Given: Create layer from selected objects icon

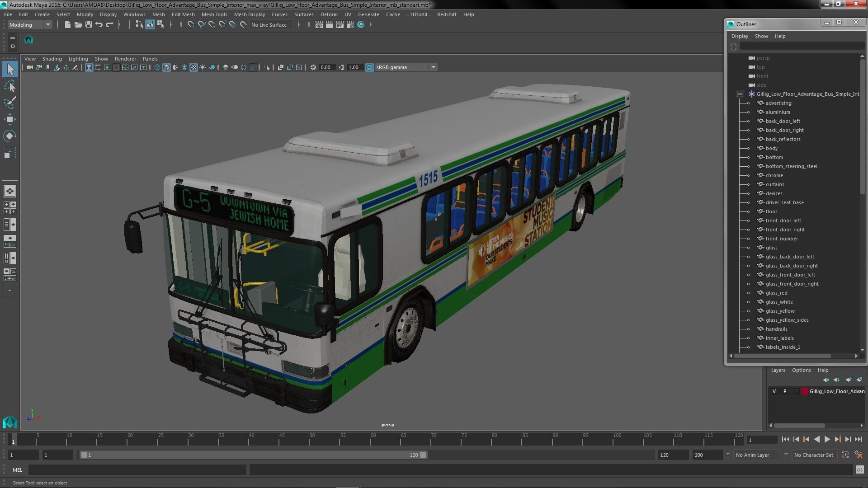Looking at the screenshot, I should [x=859, y=380].
